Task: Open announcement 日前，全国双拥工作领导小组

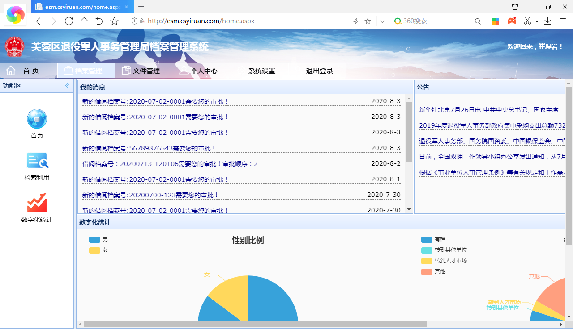Action: 492,157
